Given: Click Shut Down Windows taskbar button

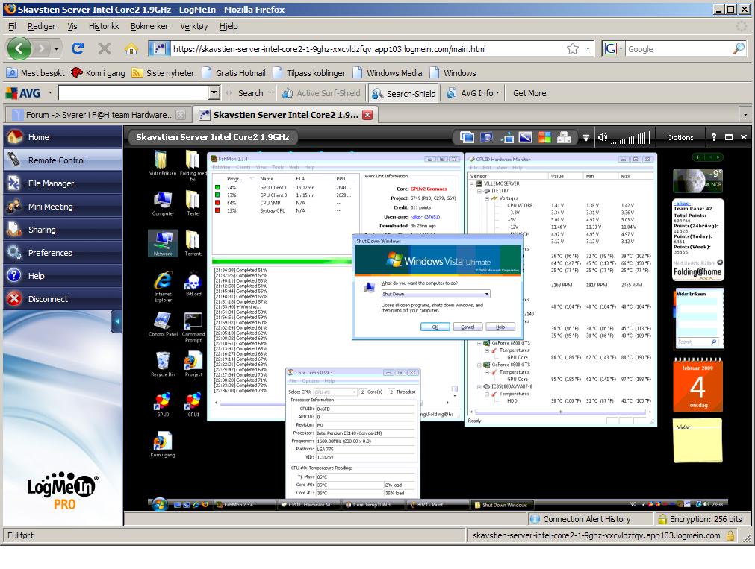Looking at the screenshot, I should (x=501, y=505).
